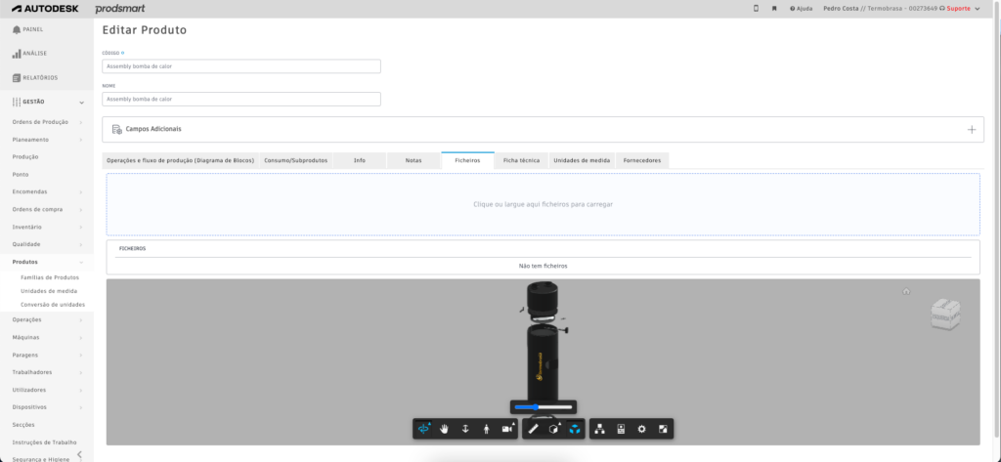Select the Orbit tool in viewer toolbar
The width and height of the screenshot is (1001, 462).
[423, 430]
